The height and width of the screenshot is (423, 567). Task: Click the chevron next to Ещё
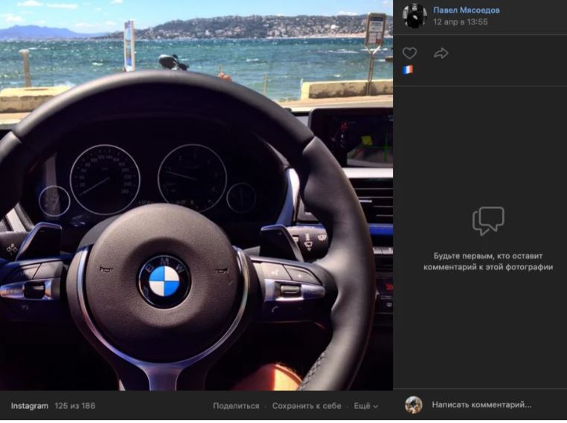pyautogui.click(x=376, y=407)
